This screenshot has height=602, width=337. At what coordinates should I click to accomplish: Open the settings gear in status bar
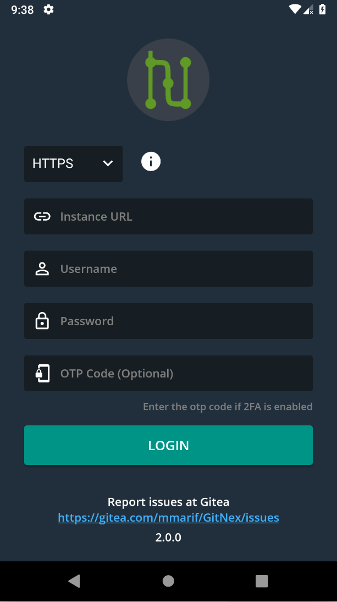(x=48, y=9)
